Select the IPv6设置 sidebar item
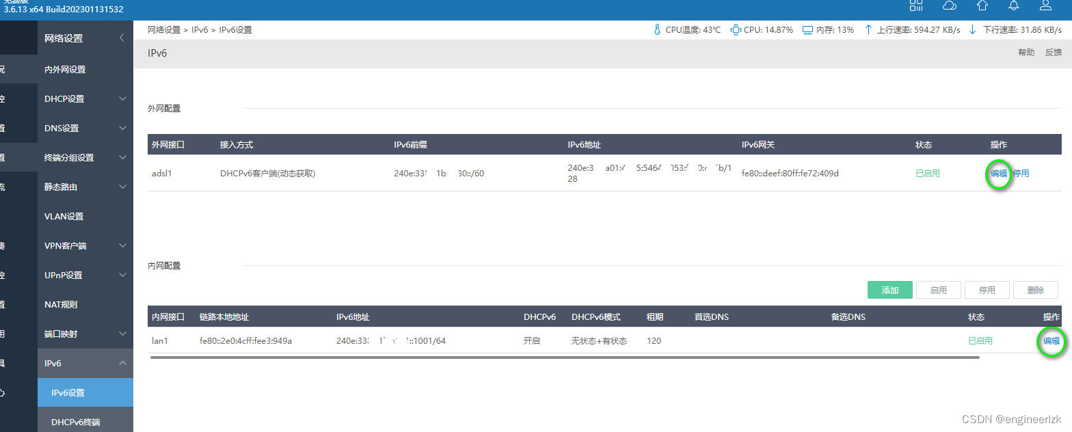1072x432 pixels. (85, 393)
